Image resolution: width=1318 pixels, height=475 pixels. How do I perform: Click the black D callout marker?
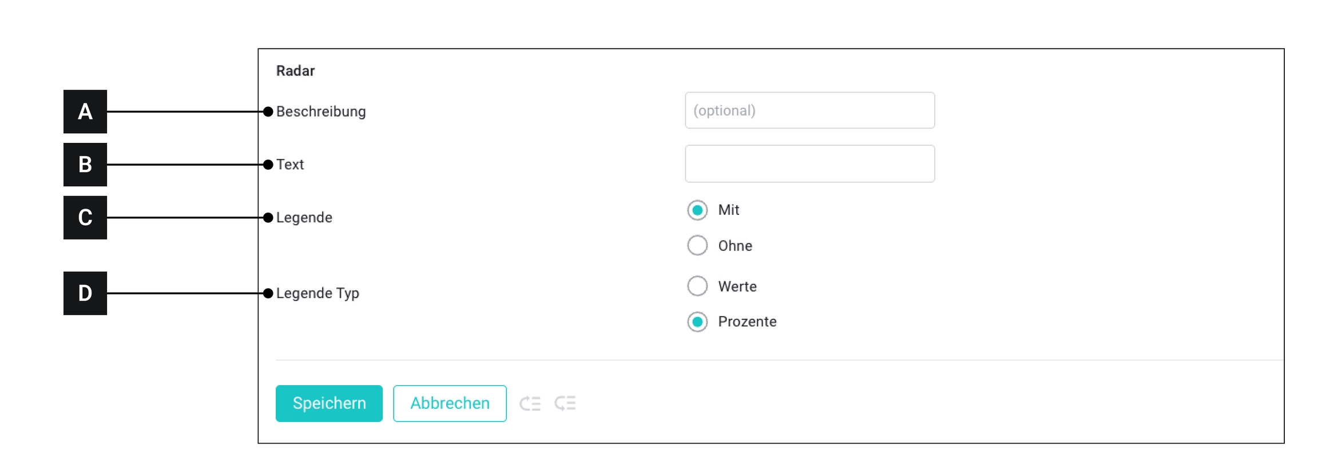(85, 293)
